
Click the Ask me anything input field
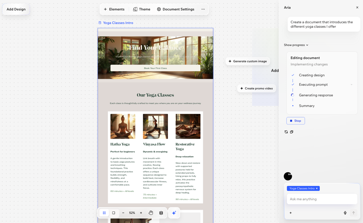(x=322, y=199)
